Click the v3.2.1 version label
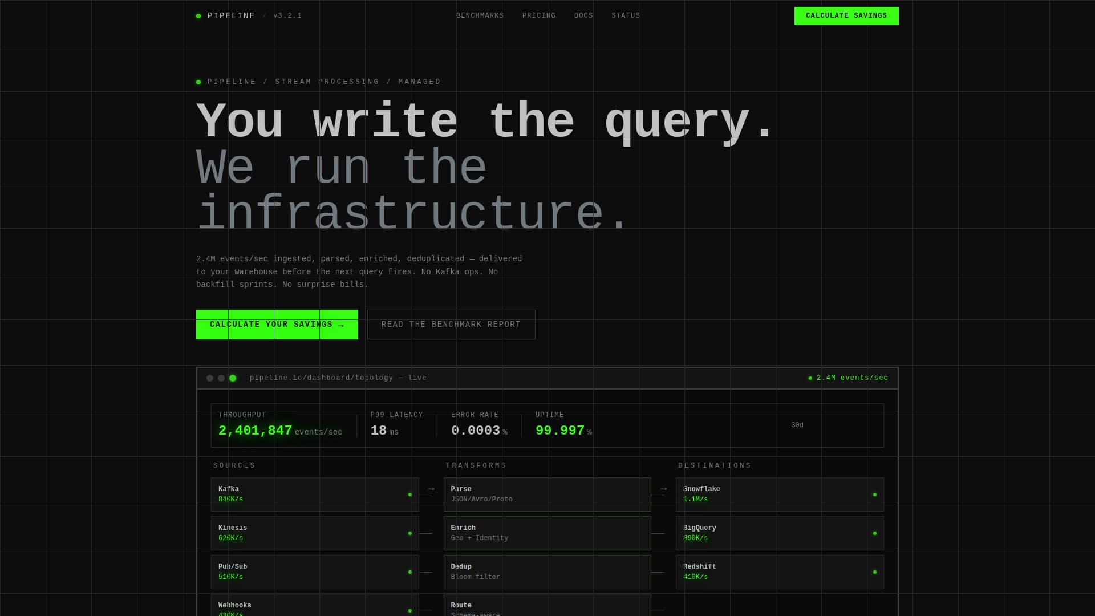Viewport: 1095px width, 616px height. tap(287, 16)
